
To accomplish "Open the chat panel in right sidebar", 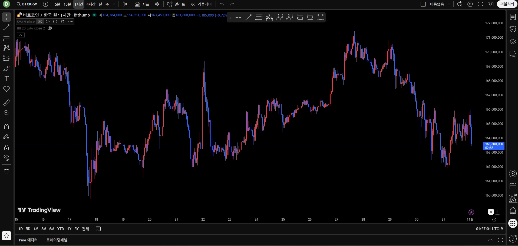I will (513, 54).
